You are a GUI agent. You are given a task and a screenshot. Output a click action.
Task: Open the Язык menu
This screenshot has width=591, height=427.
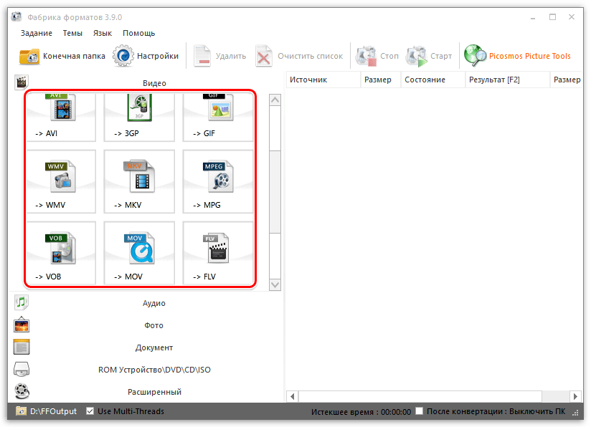coord(102,33)
